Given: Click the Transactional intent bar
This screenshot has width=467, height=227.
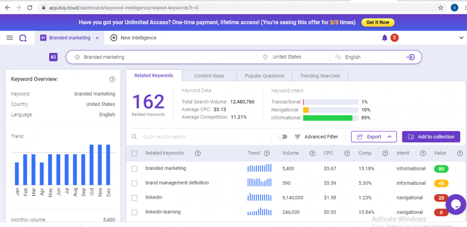Looking at the screenshot, I should pos(331,102).
